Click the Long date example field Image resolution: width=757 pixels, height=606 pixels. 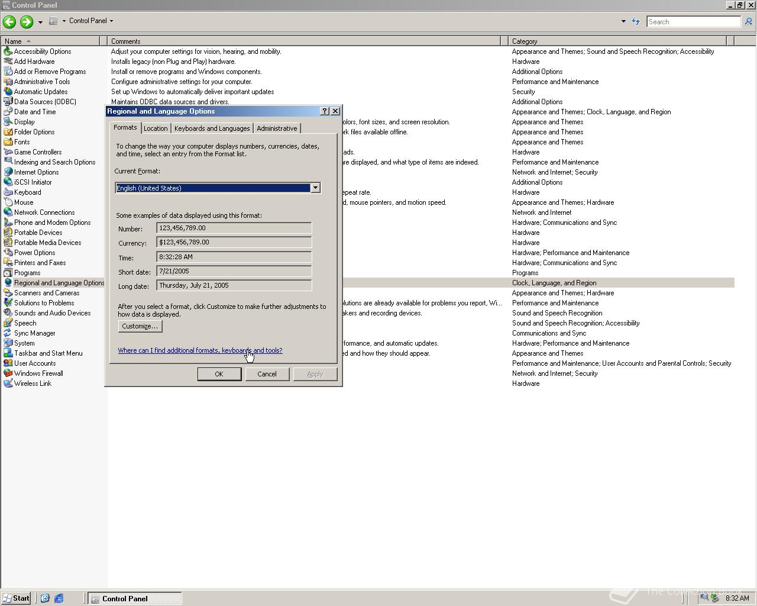tap(234, 285)
